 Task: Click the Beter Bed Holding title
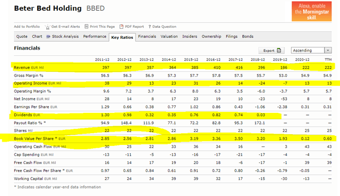(48, 9)
